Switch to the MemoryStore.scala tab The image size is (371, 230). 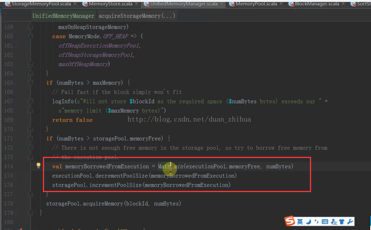coord(111,4)
